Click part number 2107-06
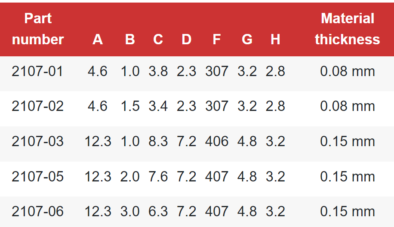This screenshot has width=394, height=227. pos(37,211)
